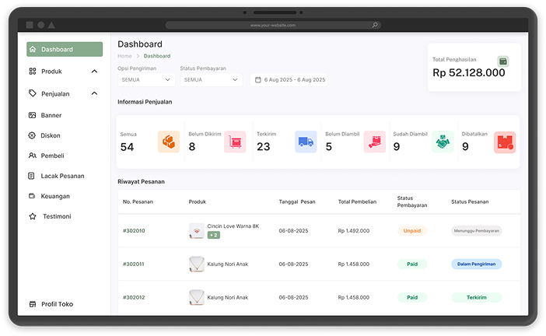Open order number #302010
The width and height of the screenshot is (546, 336).
tap(134, 231)
